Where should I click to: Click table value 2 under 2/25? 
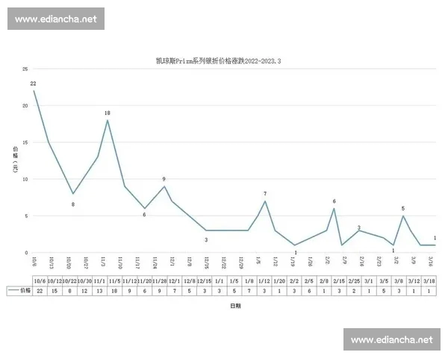(x=354, y=291)
